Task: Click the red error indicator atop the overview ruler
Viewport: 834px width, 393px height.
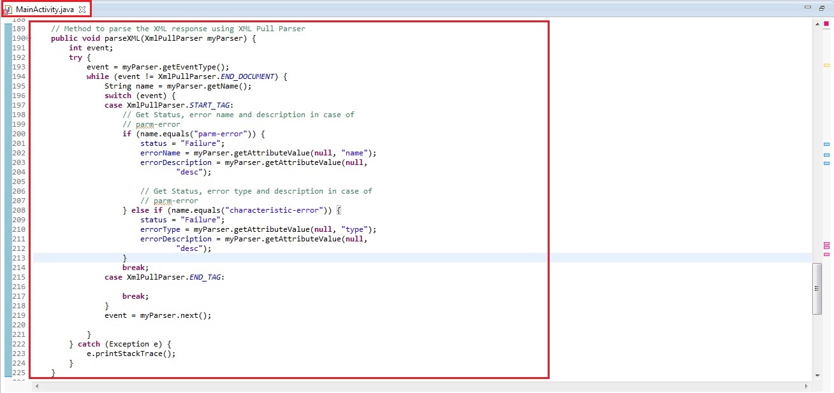Action: pos(826,24)
